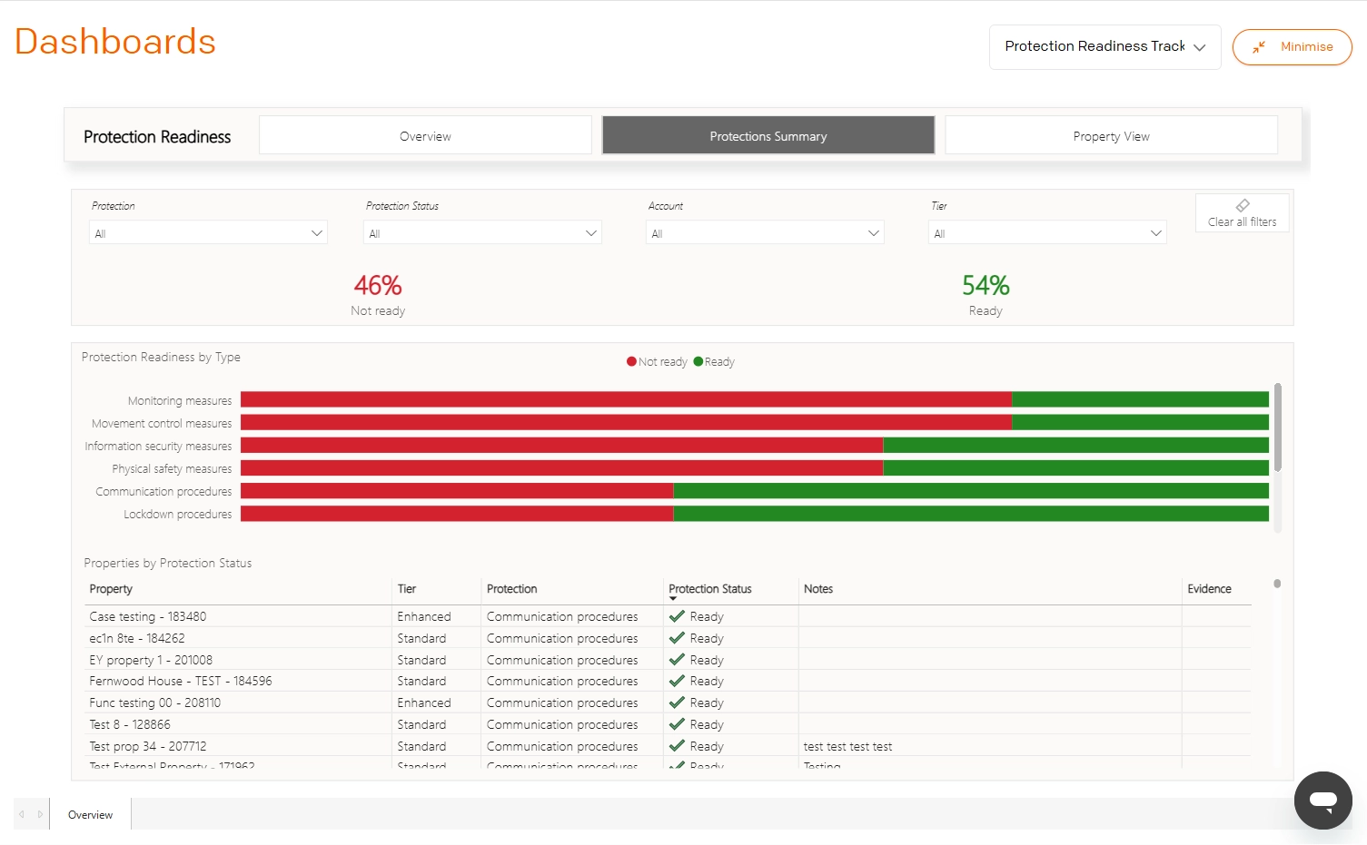Click the eraser icon above Clear all filters
The image size is (1367, 845).
point(1243,205)
